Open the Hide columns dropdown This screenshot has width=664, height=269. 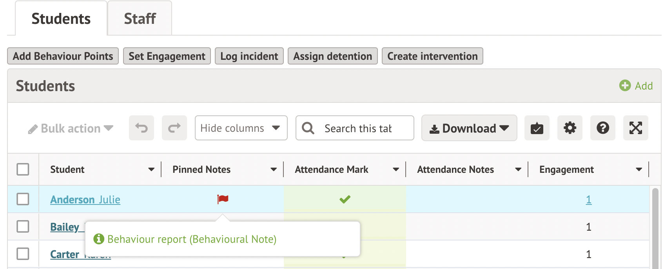(x=241, y=128)
